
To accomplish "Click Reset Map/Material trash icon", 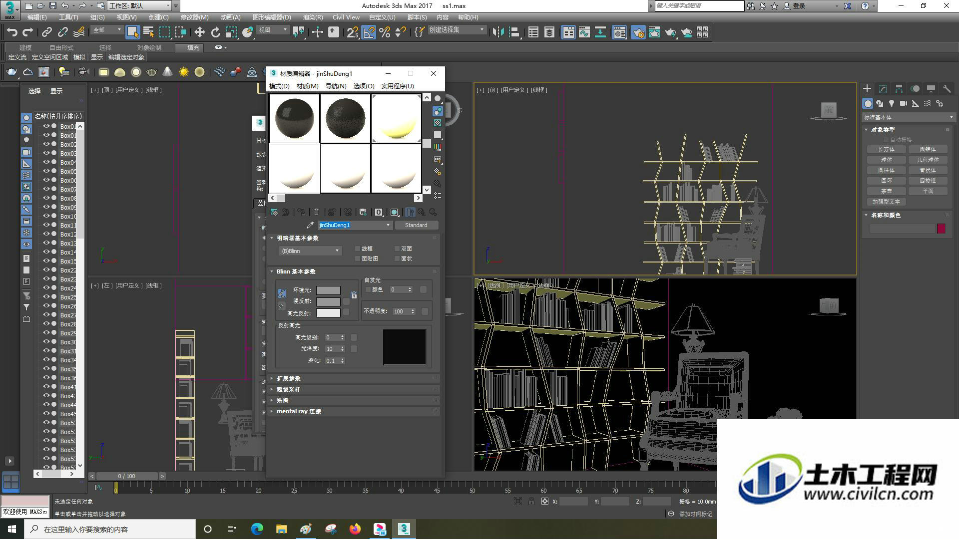I will pos(316,212).
